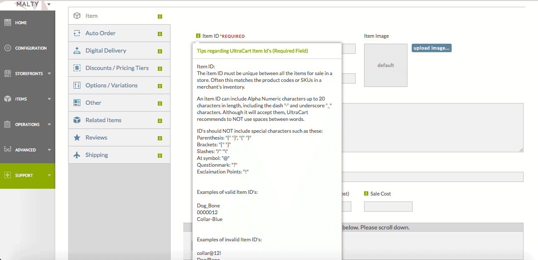Viewport: 538px width, 260px height.
Task: Click the example text Collar-Blue
Action: (210, 219)
